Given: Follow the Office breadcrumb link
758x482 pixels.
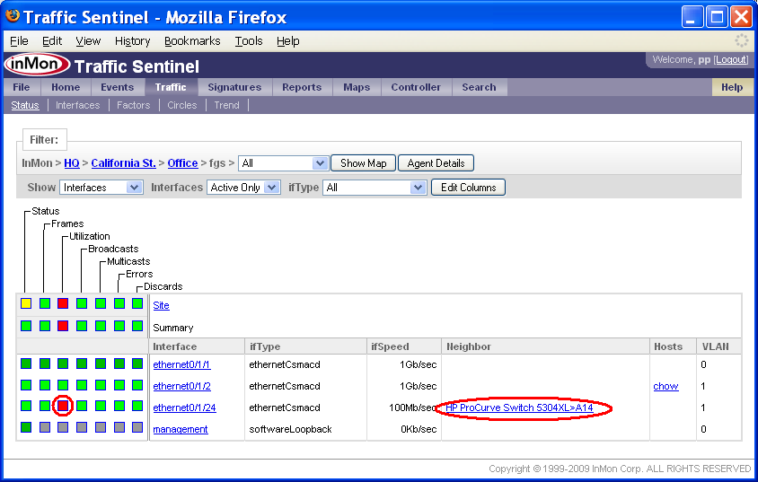Looking at the screenshot, I should tap(182, 163).
